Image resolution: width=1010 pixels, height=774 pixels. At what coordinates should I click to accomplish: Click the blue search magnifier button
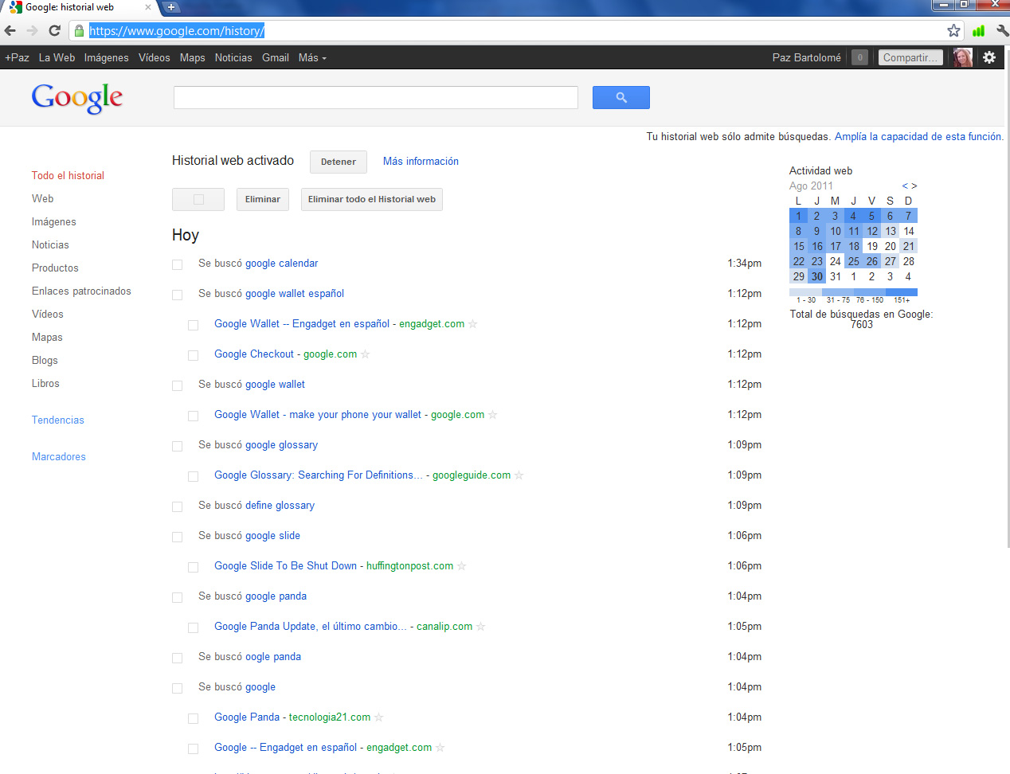[621, 98]
